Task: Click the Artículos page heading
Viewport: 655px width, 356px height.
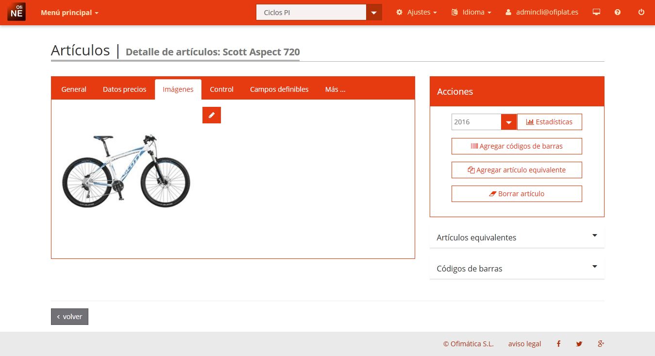Action: (x=81, y=50)
